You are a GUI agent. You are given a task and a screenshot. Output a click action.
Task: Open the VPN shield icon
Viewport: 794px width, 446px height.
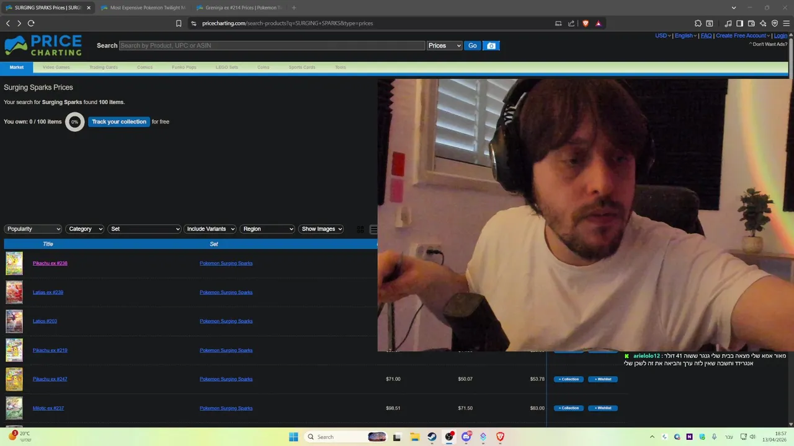(775, 24)
